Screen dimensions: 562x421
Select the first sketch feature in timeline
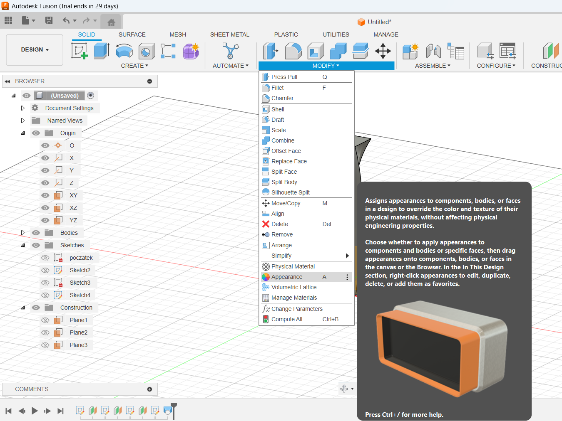pyautogui.click(x=80, y=411)
